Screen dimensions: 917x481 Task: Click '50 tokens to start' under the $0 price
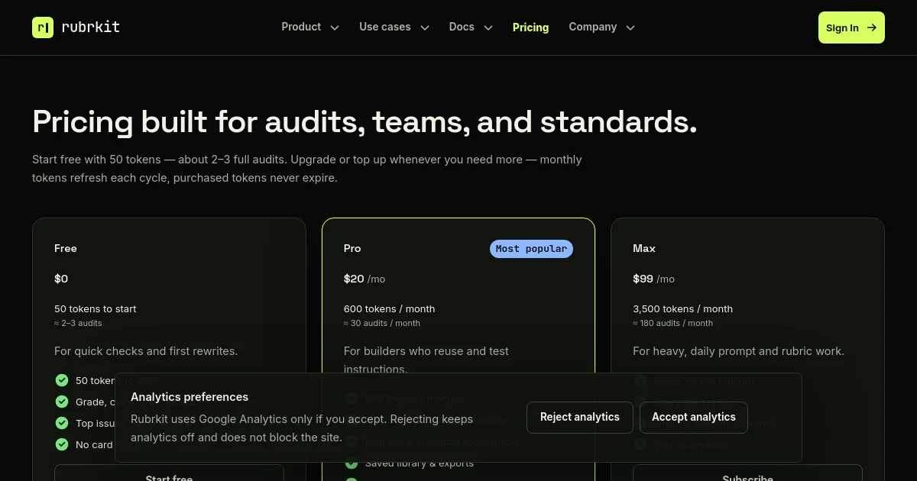coord(96,309)
